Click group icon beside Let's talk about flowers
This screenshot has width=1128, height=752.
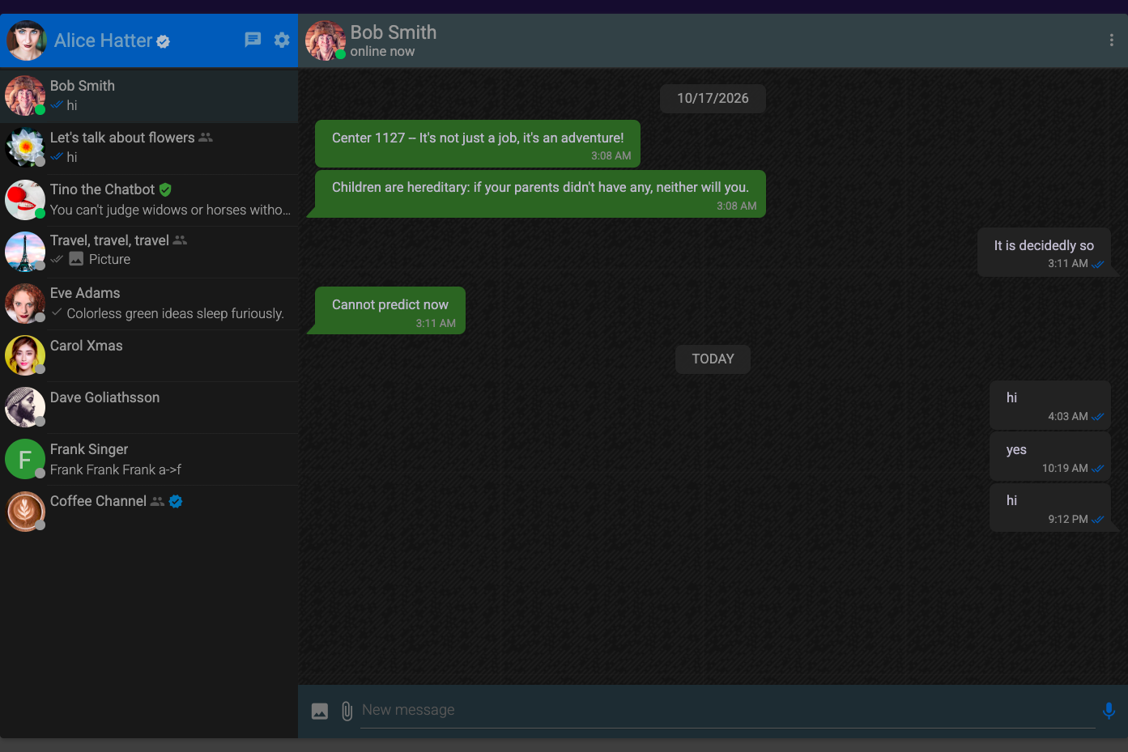[x=206, y=138]
